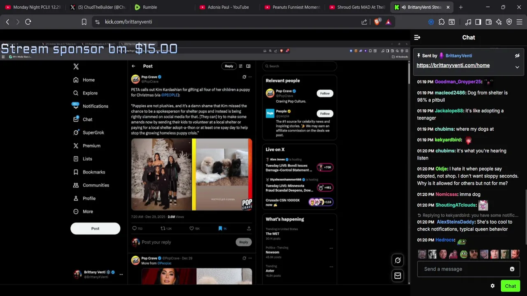Viewport: 527px width, 296px height.
Task: Follow the People account
Action: click(325, 113)
